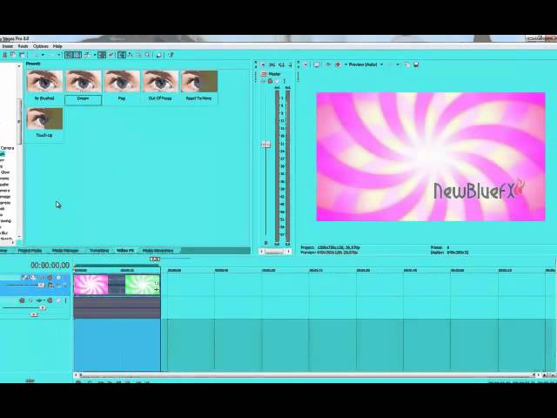Switch to the Transitions tab

99,251
